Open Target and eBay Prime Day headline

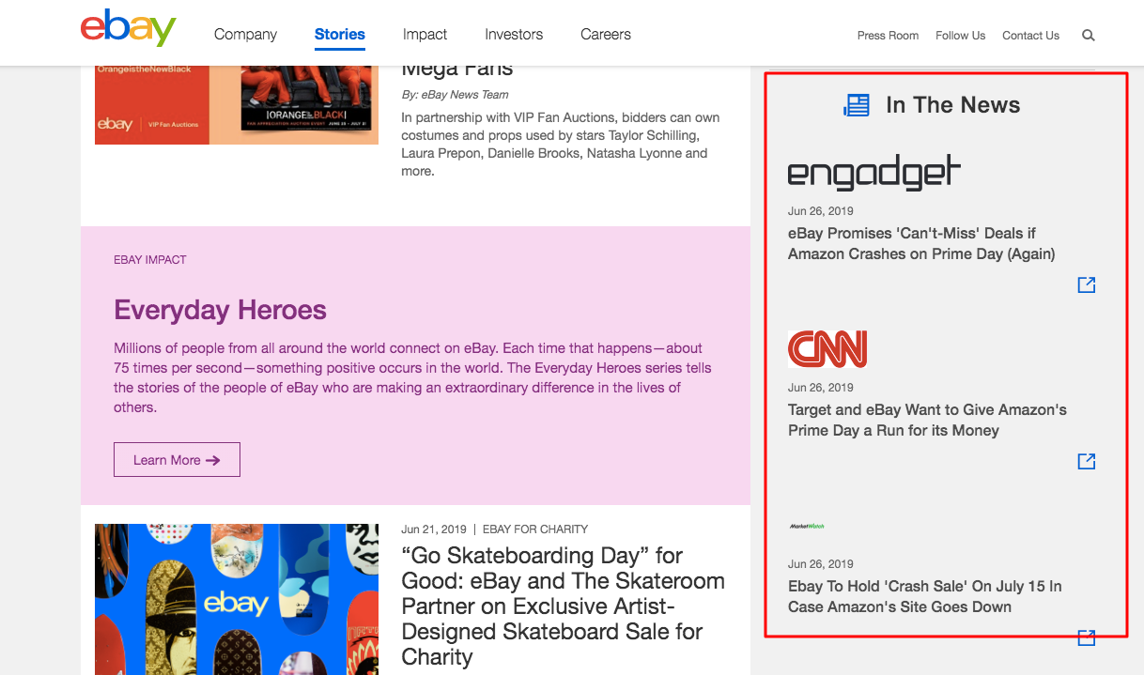[x=927, y=420]
